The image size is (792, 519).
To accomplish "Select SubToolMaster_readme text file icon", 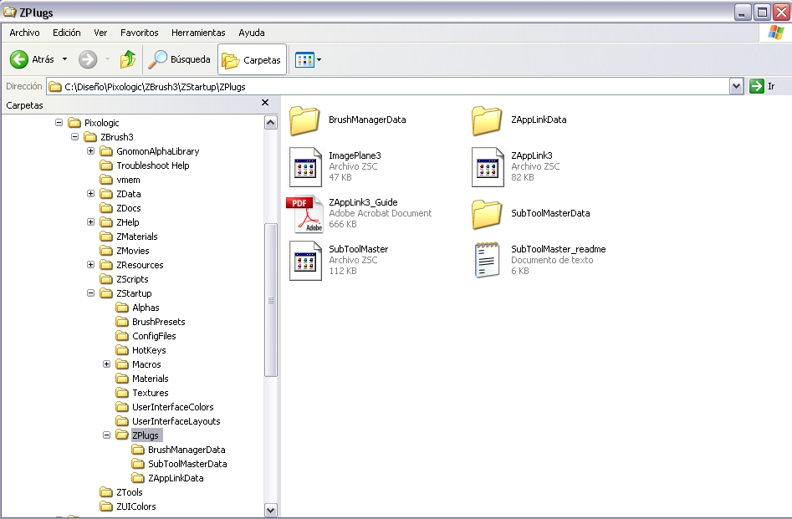I will [487, 260].
